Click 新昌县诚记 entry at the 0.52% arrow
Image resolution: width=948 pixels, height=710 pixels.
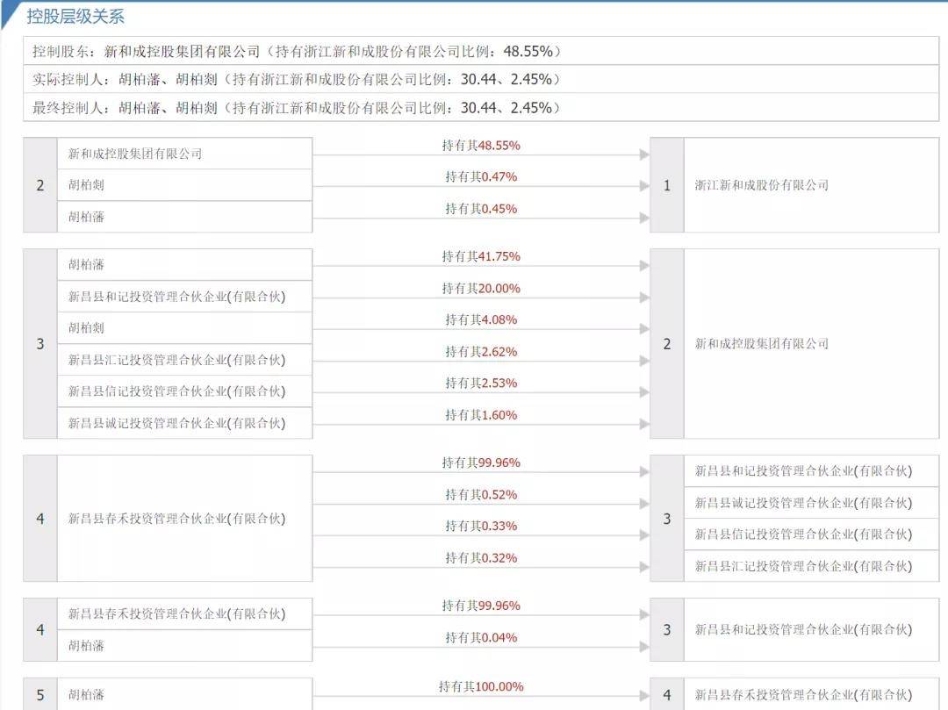pos(811,503)
